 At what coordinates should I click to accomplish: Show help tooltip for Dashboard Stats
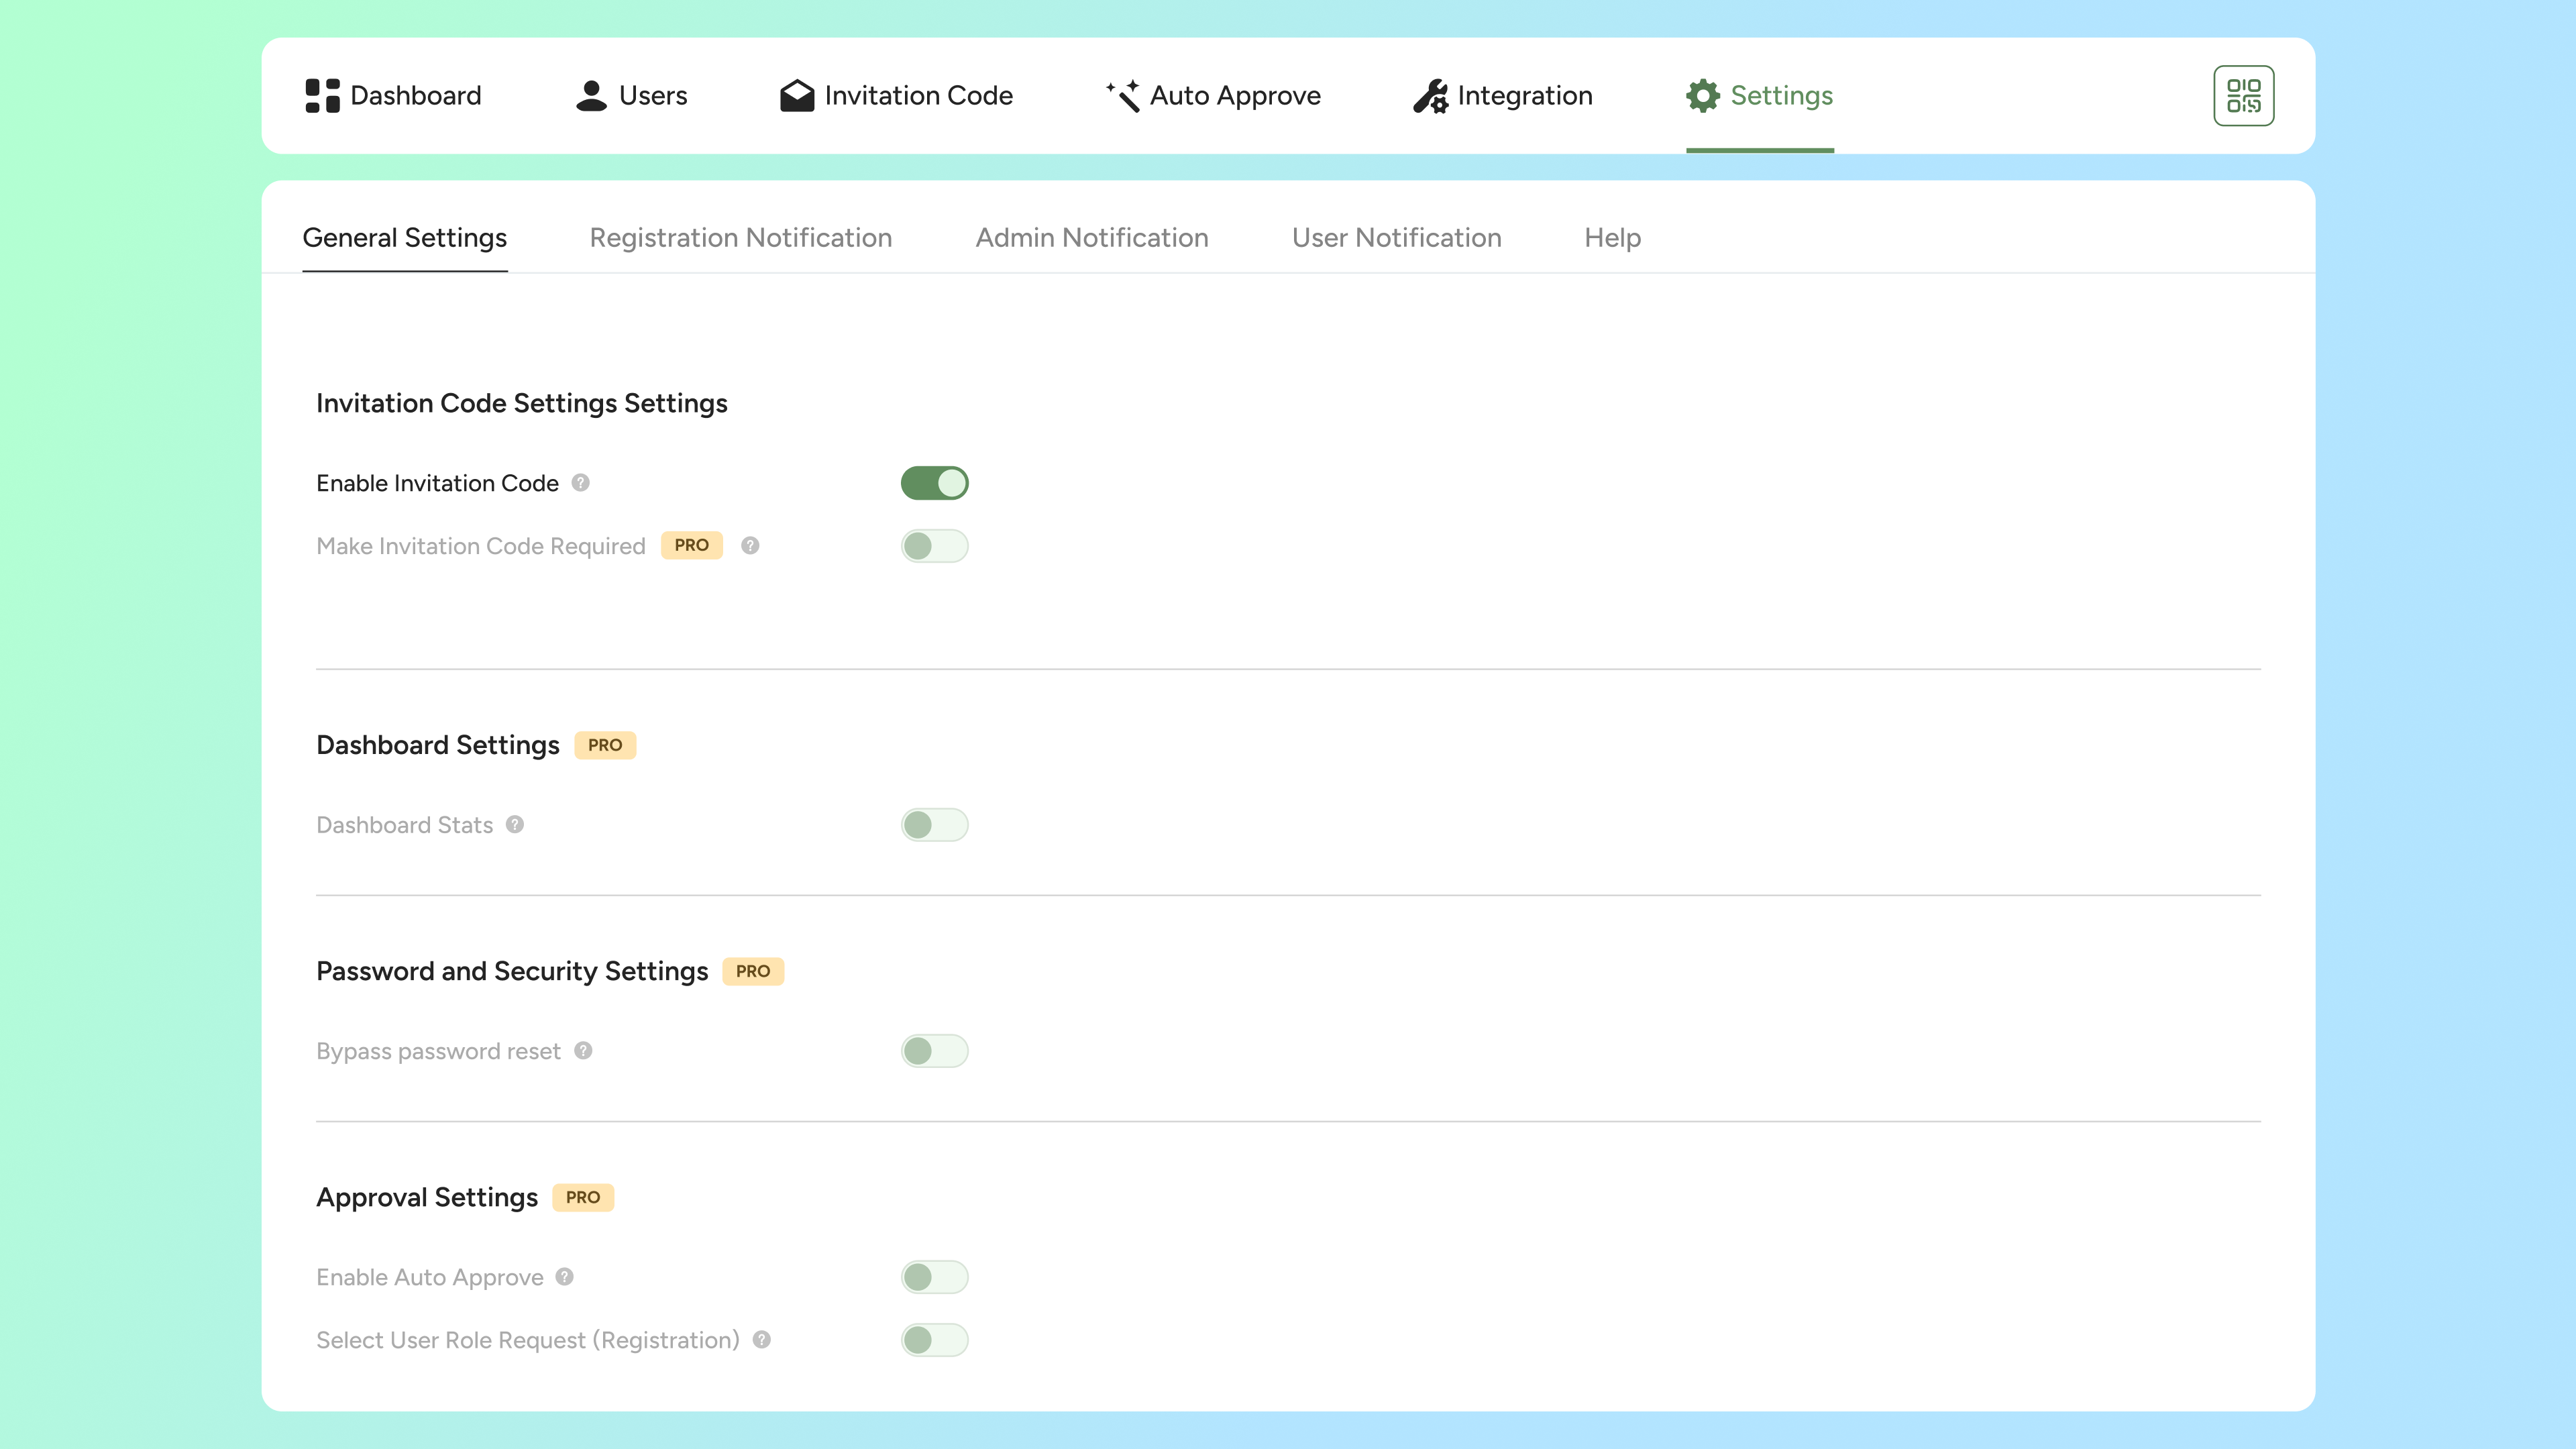click(515, 825)
